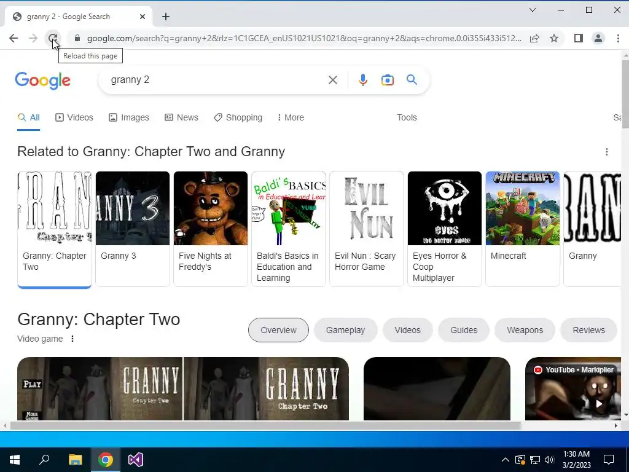Open the last card labeled 'Granny'
The height and width of the screenshot is (472, 629).
[x=593, y=229]
